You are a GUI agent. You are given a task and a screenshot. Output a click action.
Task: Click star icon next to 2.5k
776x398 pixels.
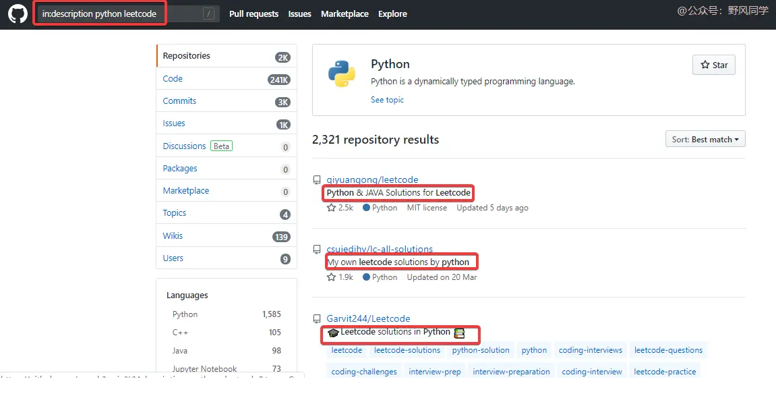tap(332, 208)
